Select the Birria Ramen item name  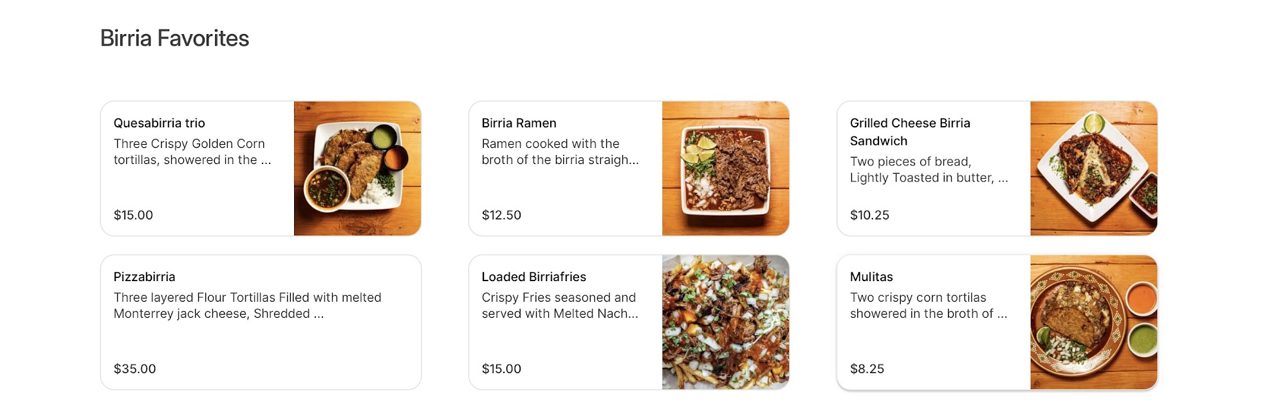[x=519, y=123]
